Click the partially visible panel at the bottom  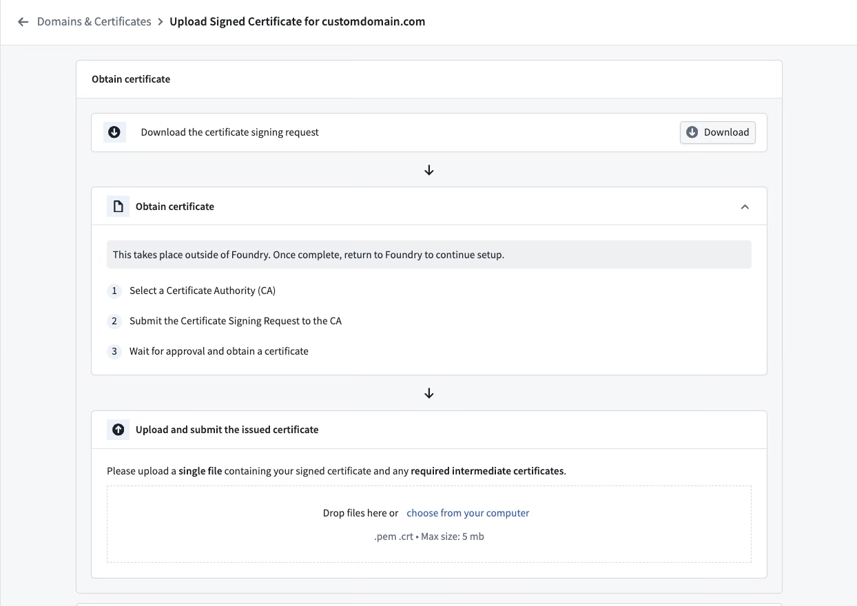click(429, 603)
